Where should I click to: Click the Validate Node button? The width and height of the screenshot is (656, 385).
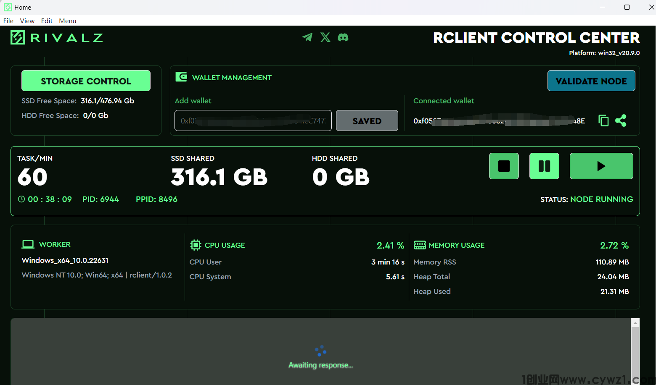[x=591, y=81]
